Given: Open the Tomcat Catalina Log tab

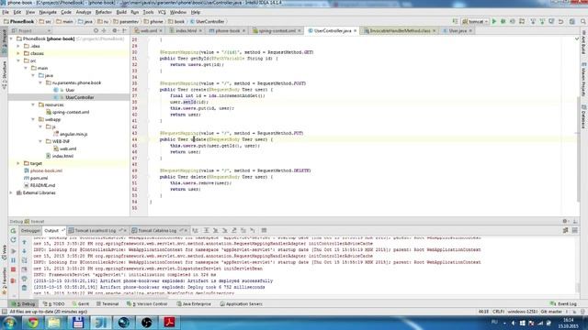Looking at the screenshot, I should click(157, 230).
